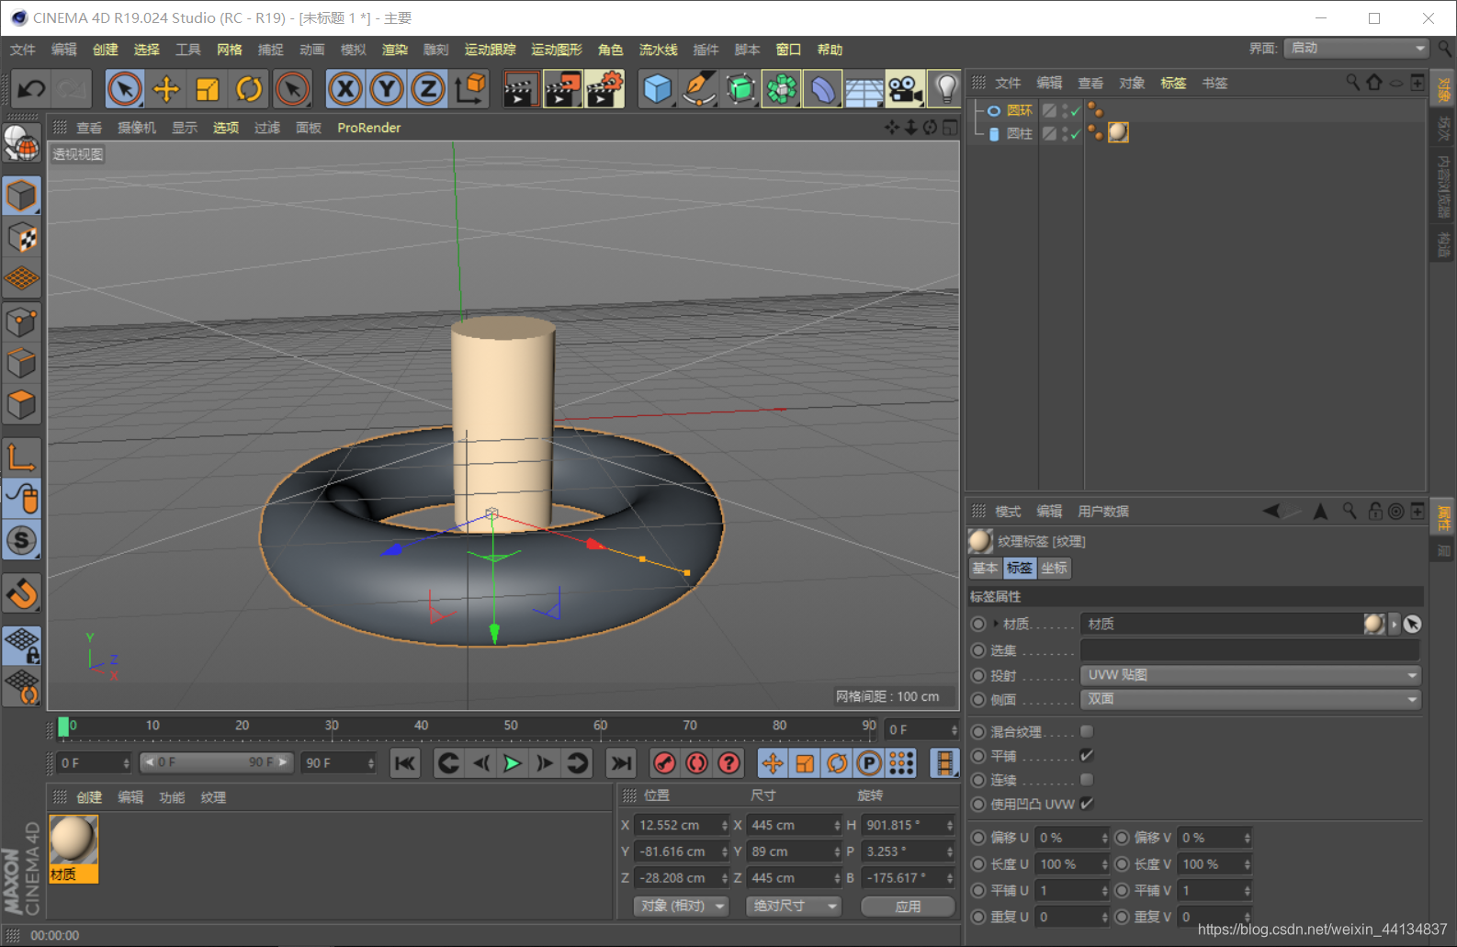Screen dimensions: 1457x947
Task: Open the 投射 UVW 贴图 dropdown
Action: (x=1250, y=675)
